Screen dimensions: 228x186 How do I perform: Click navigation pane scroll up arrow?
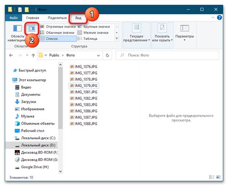pyautogui.click(x=60, y=65)
